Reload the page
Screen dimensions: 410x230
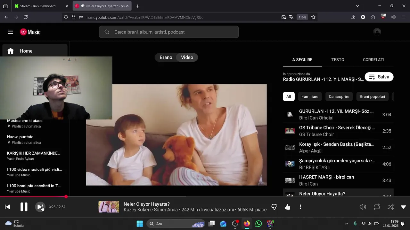coord(26,17)
